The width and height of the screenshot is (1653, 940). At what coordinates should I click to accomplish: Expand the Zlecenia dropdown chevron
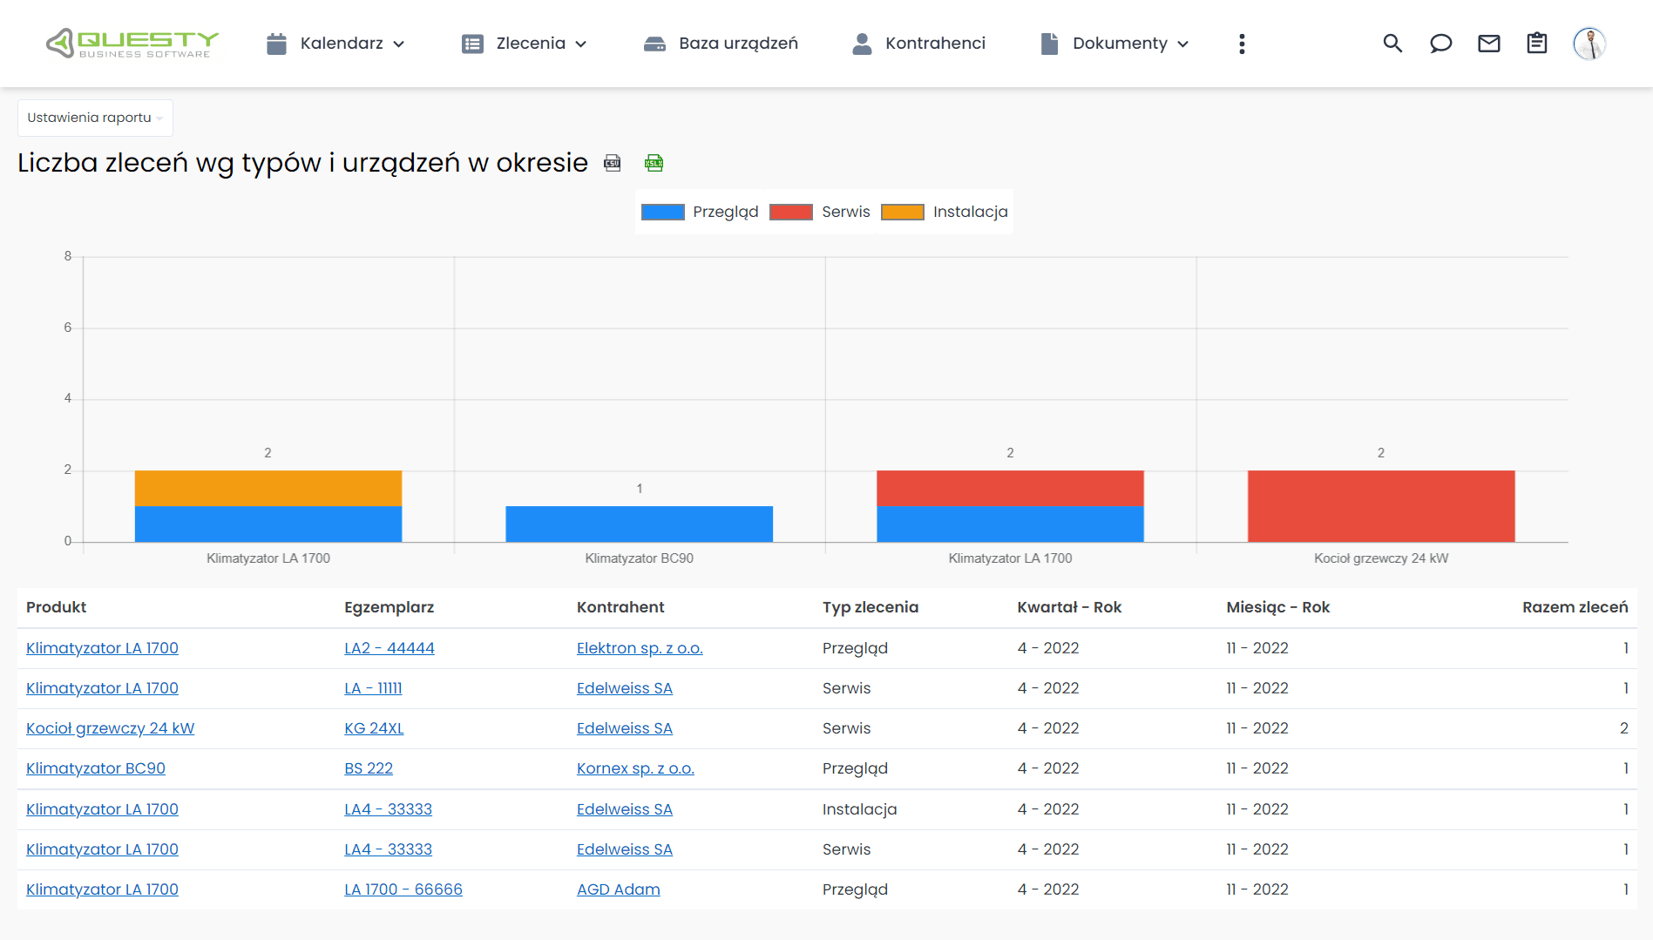pos(580,44)
